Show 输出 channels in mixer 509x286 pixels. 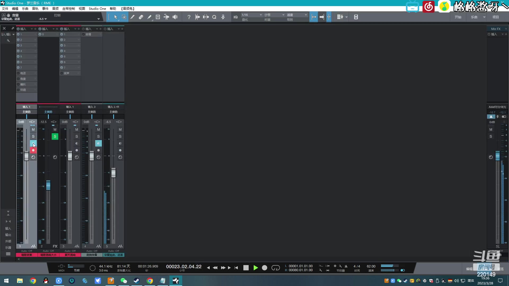(8, 235)
